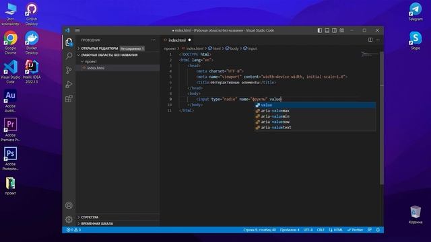Click line and column indicator in status bar
The height and width of the screenshot is (242, 431).
click(x=259, y=230)
